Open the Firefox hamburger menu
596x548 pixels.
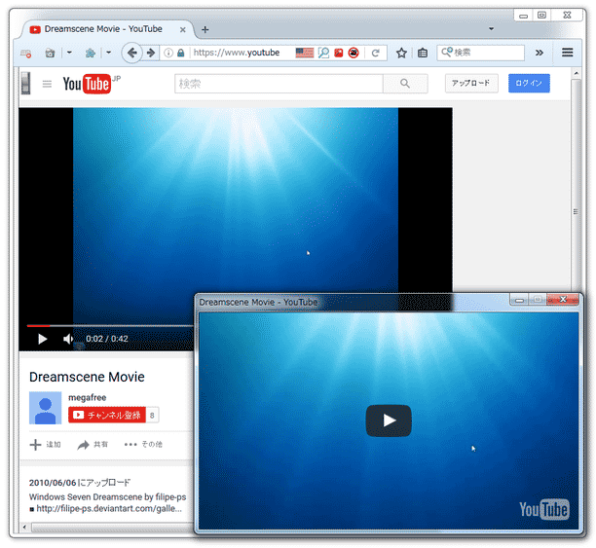(x=567, y=53)
